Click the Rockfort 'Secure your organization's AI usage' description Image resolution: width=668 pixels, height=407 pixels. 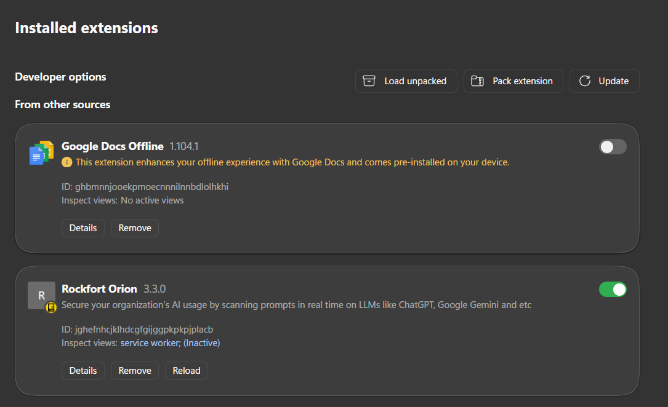(x=297, y=305)
